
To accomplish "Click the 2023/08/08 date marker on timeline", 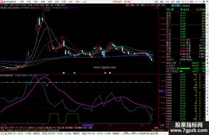I will click(x=88, y=125).
